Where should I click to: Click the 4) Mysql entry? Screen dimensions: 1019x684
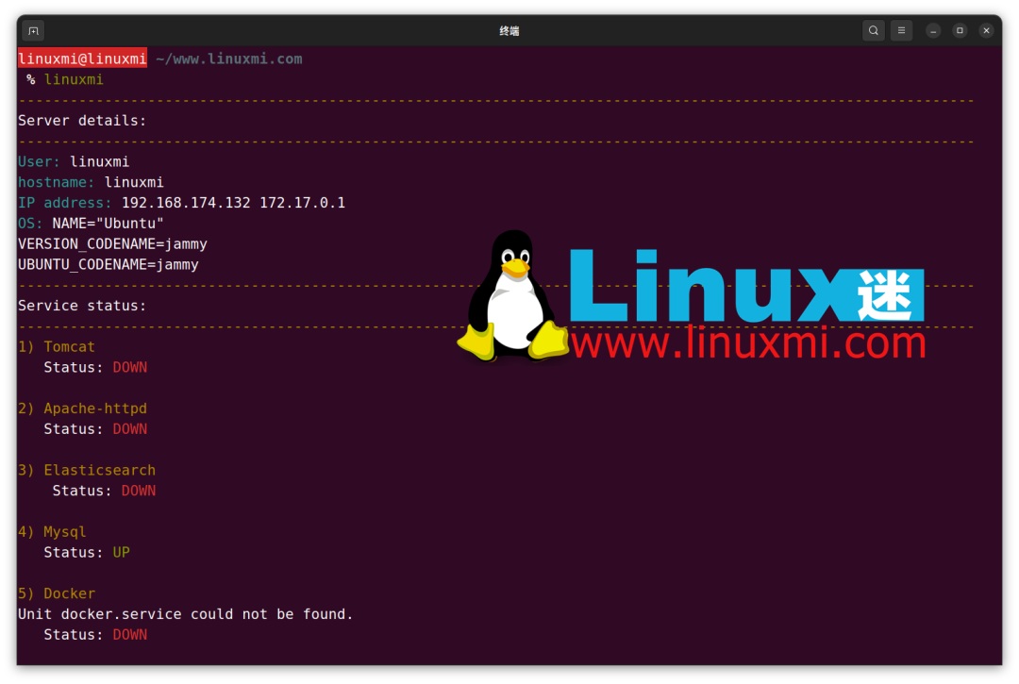(x=52, y=532)
